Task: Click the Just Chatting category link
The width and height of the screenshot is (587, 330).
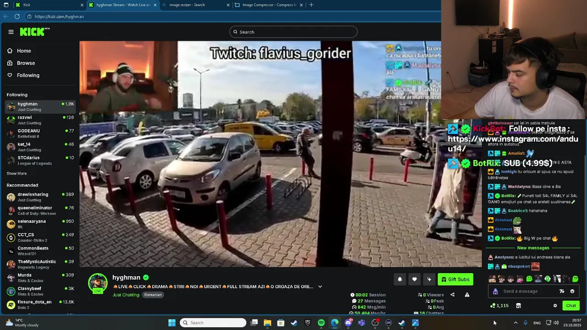Action: click(x=126, y=295)
